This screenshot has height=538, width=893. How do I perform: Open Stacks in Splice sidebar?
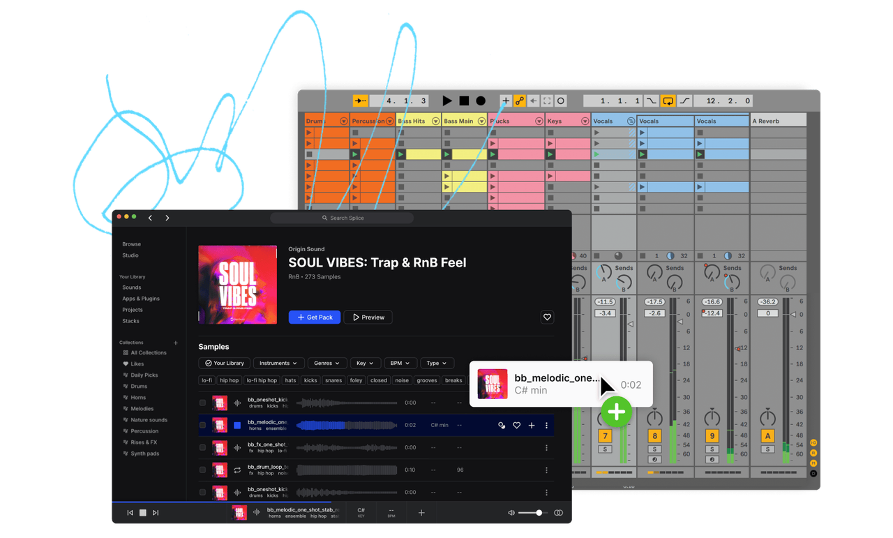tap(130, 321)
